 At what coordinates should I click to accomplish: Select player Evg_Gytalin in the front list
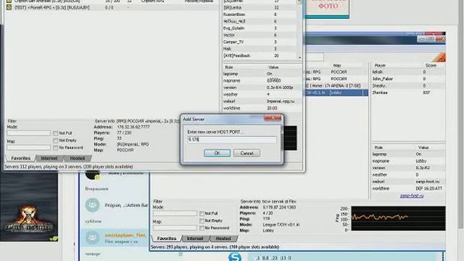pos(260,28)
